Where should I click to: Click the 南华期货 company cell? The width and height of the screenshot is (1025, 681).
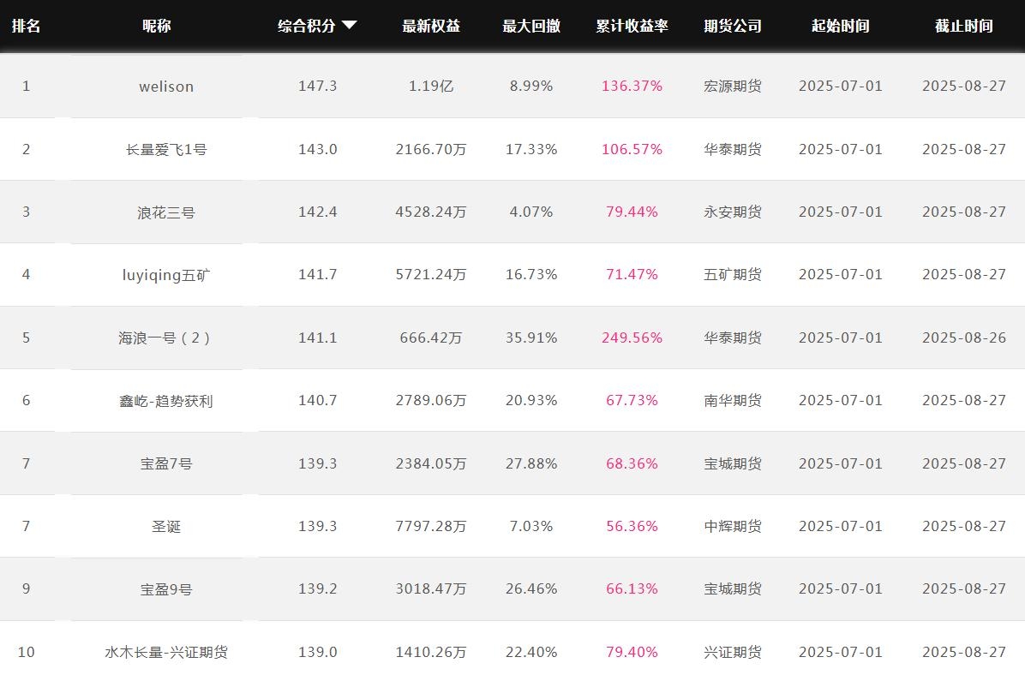click(x=733, y=400)
